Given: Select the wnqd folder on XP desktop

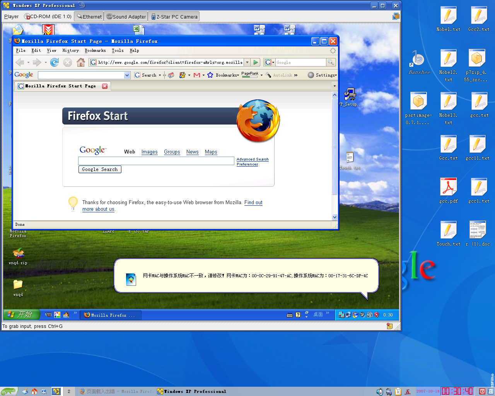Looking at the screenshot, I should click(18, 288).
